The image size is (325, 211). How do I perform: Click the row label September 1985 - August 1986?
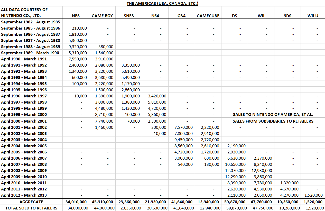pyautogui.click(x=31, y=28)
